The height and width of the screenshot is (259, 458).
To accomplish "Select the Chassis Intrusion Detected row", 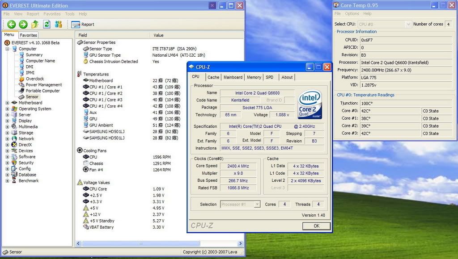I will pos(121,62).
